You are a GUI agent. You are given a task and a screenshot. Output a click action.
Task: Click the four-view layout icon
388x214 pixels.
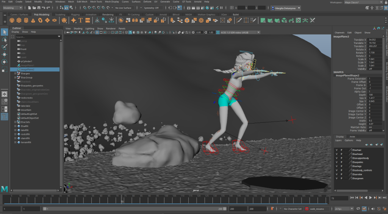click(x=4, y=102)
